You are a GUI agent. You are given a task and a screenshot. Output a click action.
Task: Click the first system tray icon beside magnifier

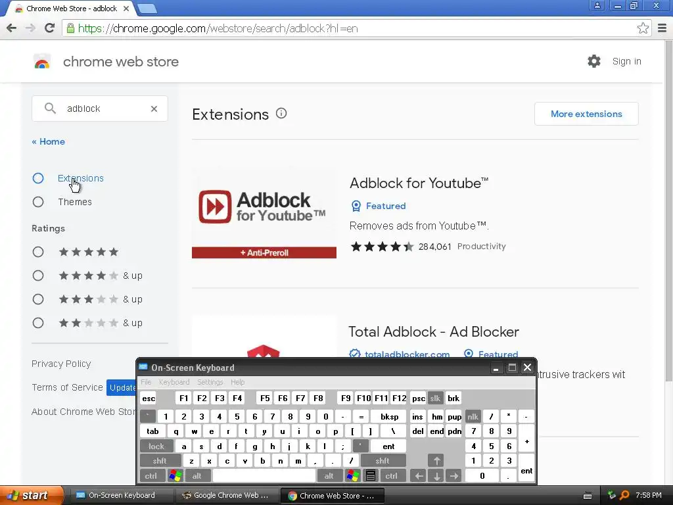coord(612,495)
